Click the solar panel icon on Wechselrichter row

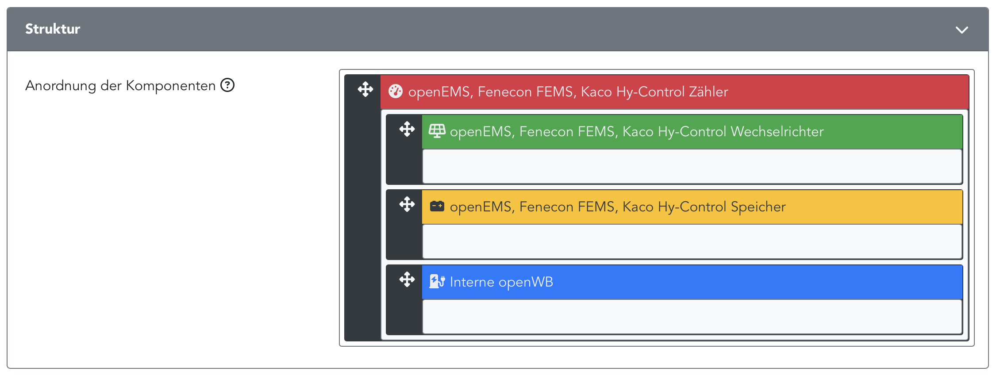click(x=437, y=131)
